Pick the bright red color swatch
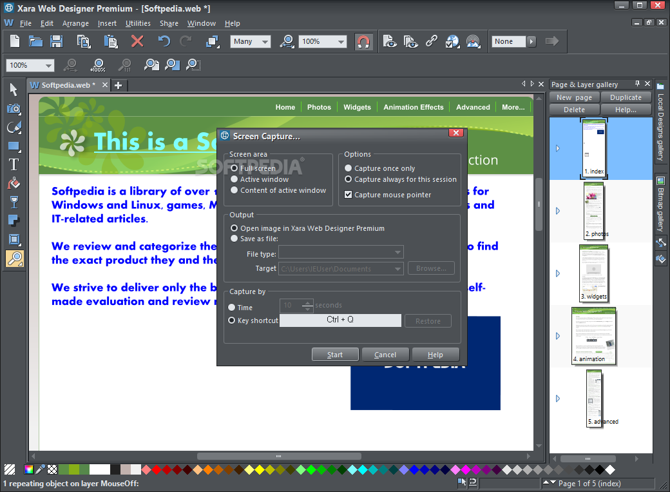The width and height of the screenshot is (670, 492). point(157,469)
